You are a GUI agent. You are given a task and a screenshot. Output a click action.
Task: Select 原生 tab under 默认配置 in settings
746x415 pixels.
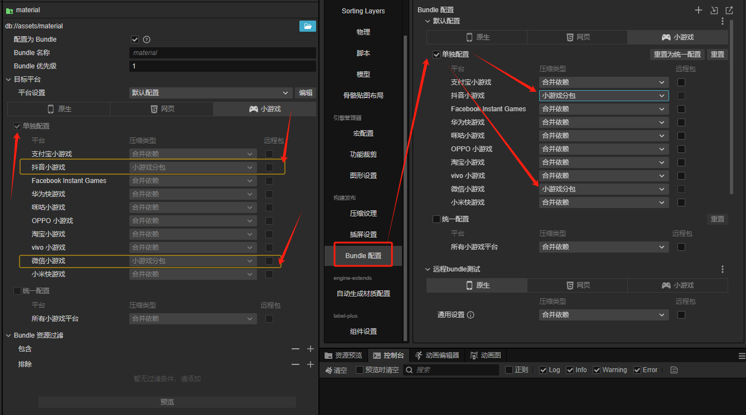pos(477,37)
